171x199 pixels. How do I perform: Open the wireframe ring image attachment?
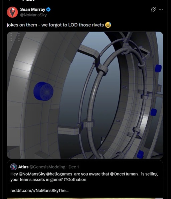85,95
